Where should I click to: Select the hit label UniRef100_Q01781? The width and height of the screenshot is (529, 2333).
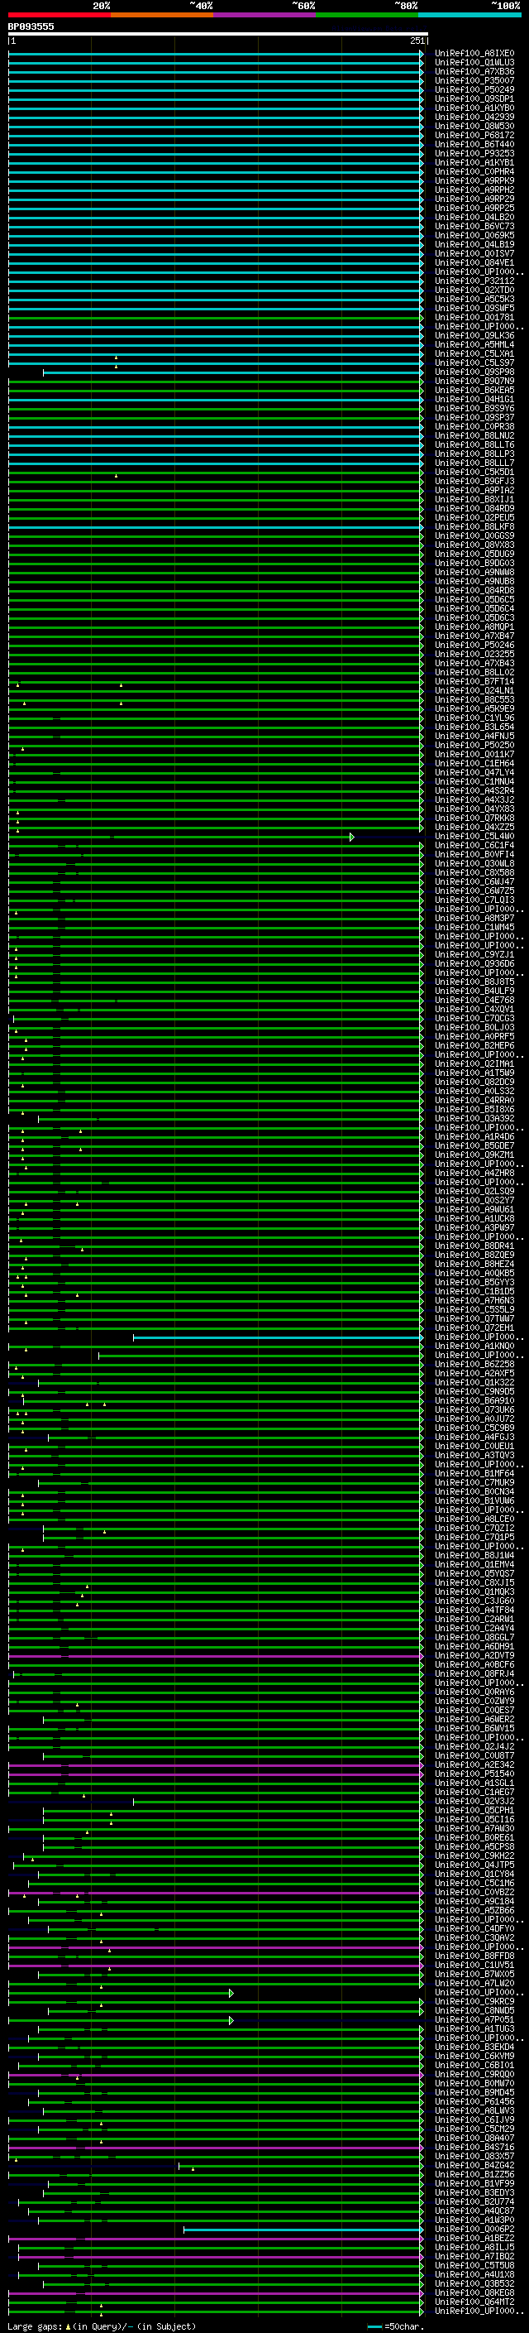click(x=474, y=317)
